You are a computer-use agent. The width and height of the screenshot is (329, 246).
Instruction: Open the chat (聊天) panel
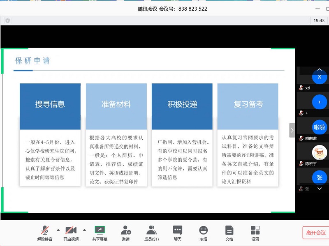coord(177,230)
